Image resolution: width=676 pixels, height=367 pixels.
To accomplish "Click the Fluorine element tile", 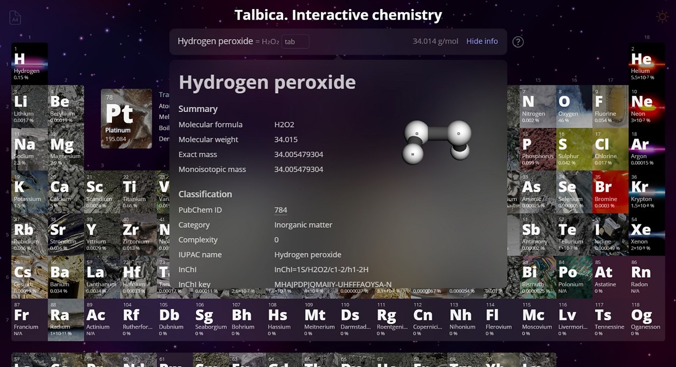I will tap(610, 106).
